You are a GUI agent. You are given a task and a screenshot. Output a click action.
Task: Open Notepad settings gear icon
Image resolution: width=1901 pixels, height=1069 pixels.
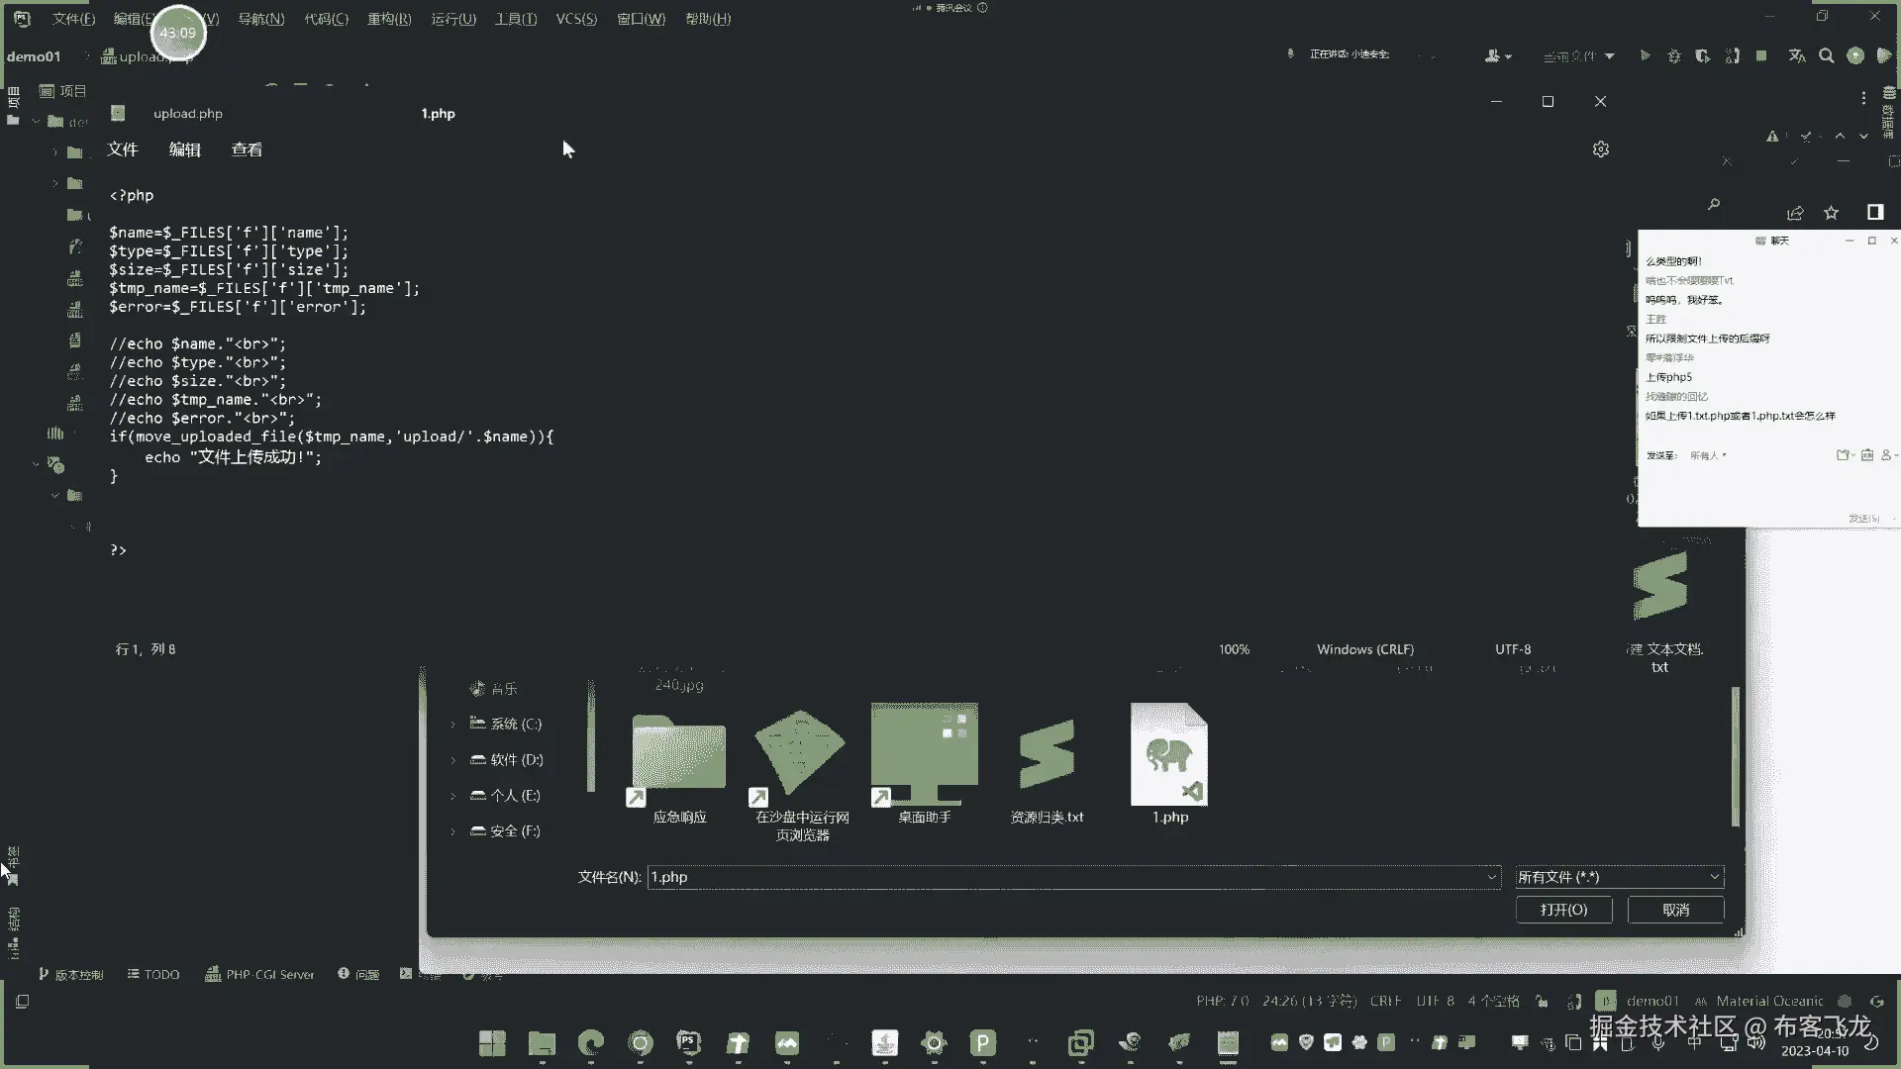(1601, 149)
